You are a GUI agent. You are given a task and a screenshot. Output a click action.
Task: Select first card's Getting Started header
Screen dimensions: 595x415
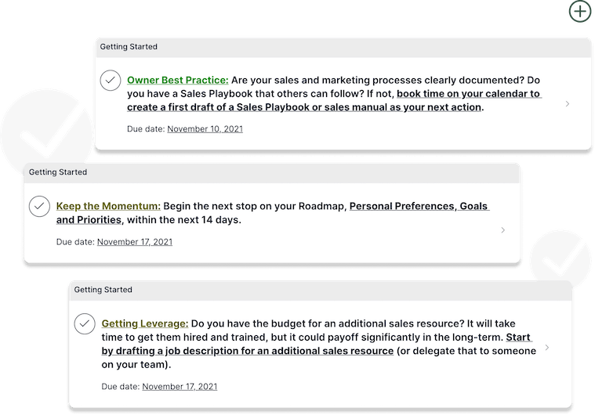click(344, 47)
